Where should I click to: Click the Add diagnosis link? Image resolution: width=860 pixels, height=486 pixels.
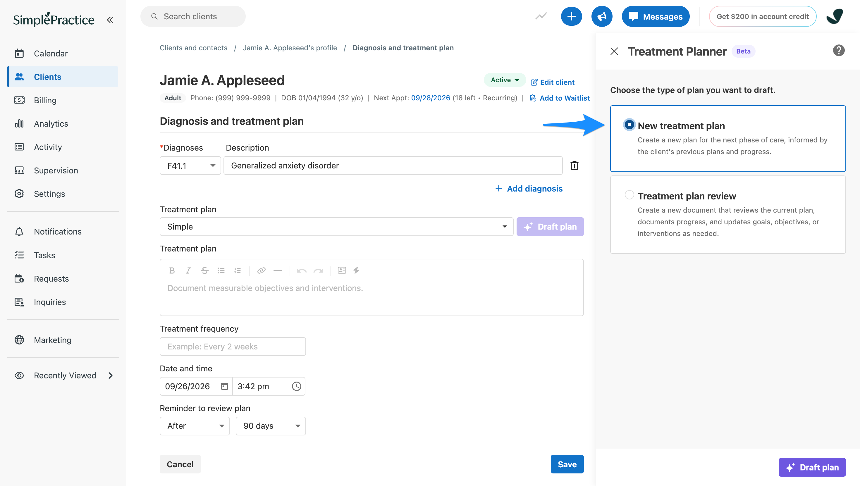tap(529, 189)
